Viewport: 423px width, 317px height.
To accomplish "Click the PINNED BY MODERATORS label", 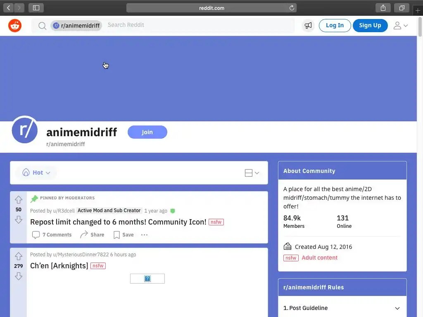I will (x=67, y=198).
